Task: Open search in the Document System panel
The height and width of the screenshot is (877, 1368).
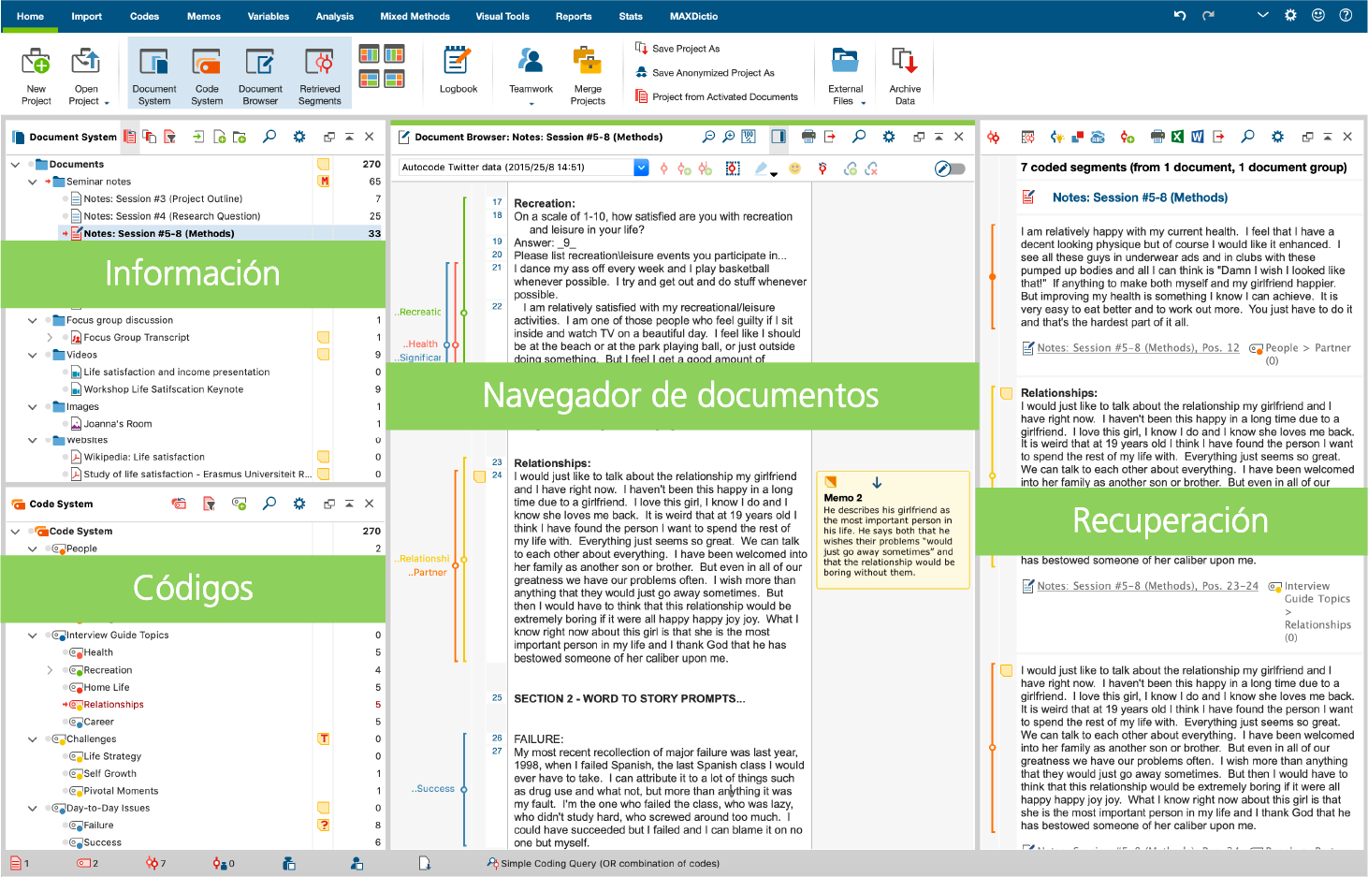Action: tap(269, 137)
